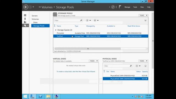Sort by Managed by column
176x99 pixels.
click(x=90, y=26)
